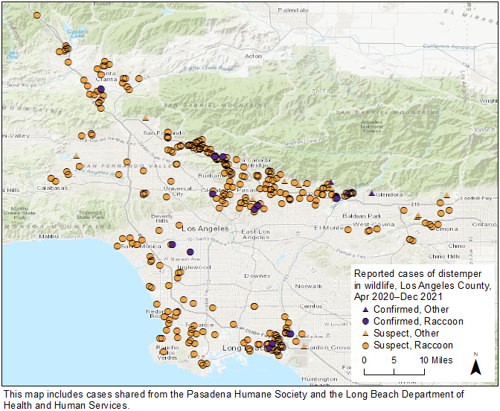Screen dimensions: 500x411
Task: Click the orange circle Suspect, Raccoon legend symbol
Action: point(366,345)
